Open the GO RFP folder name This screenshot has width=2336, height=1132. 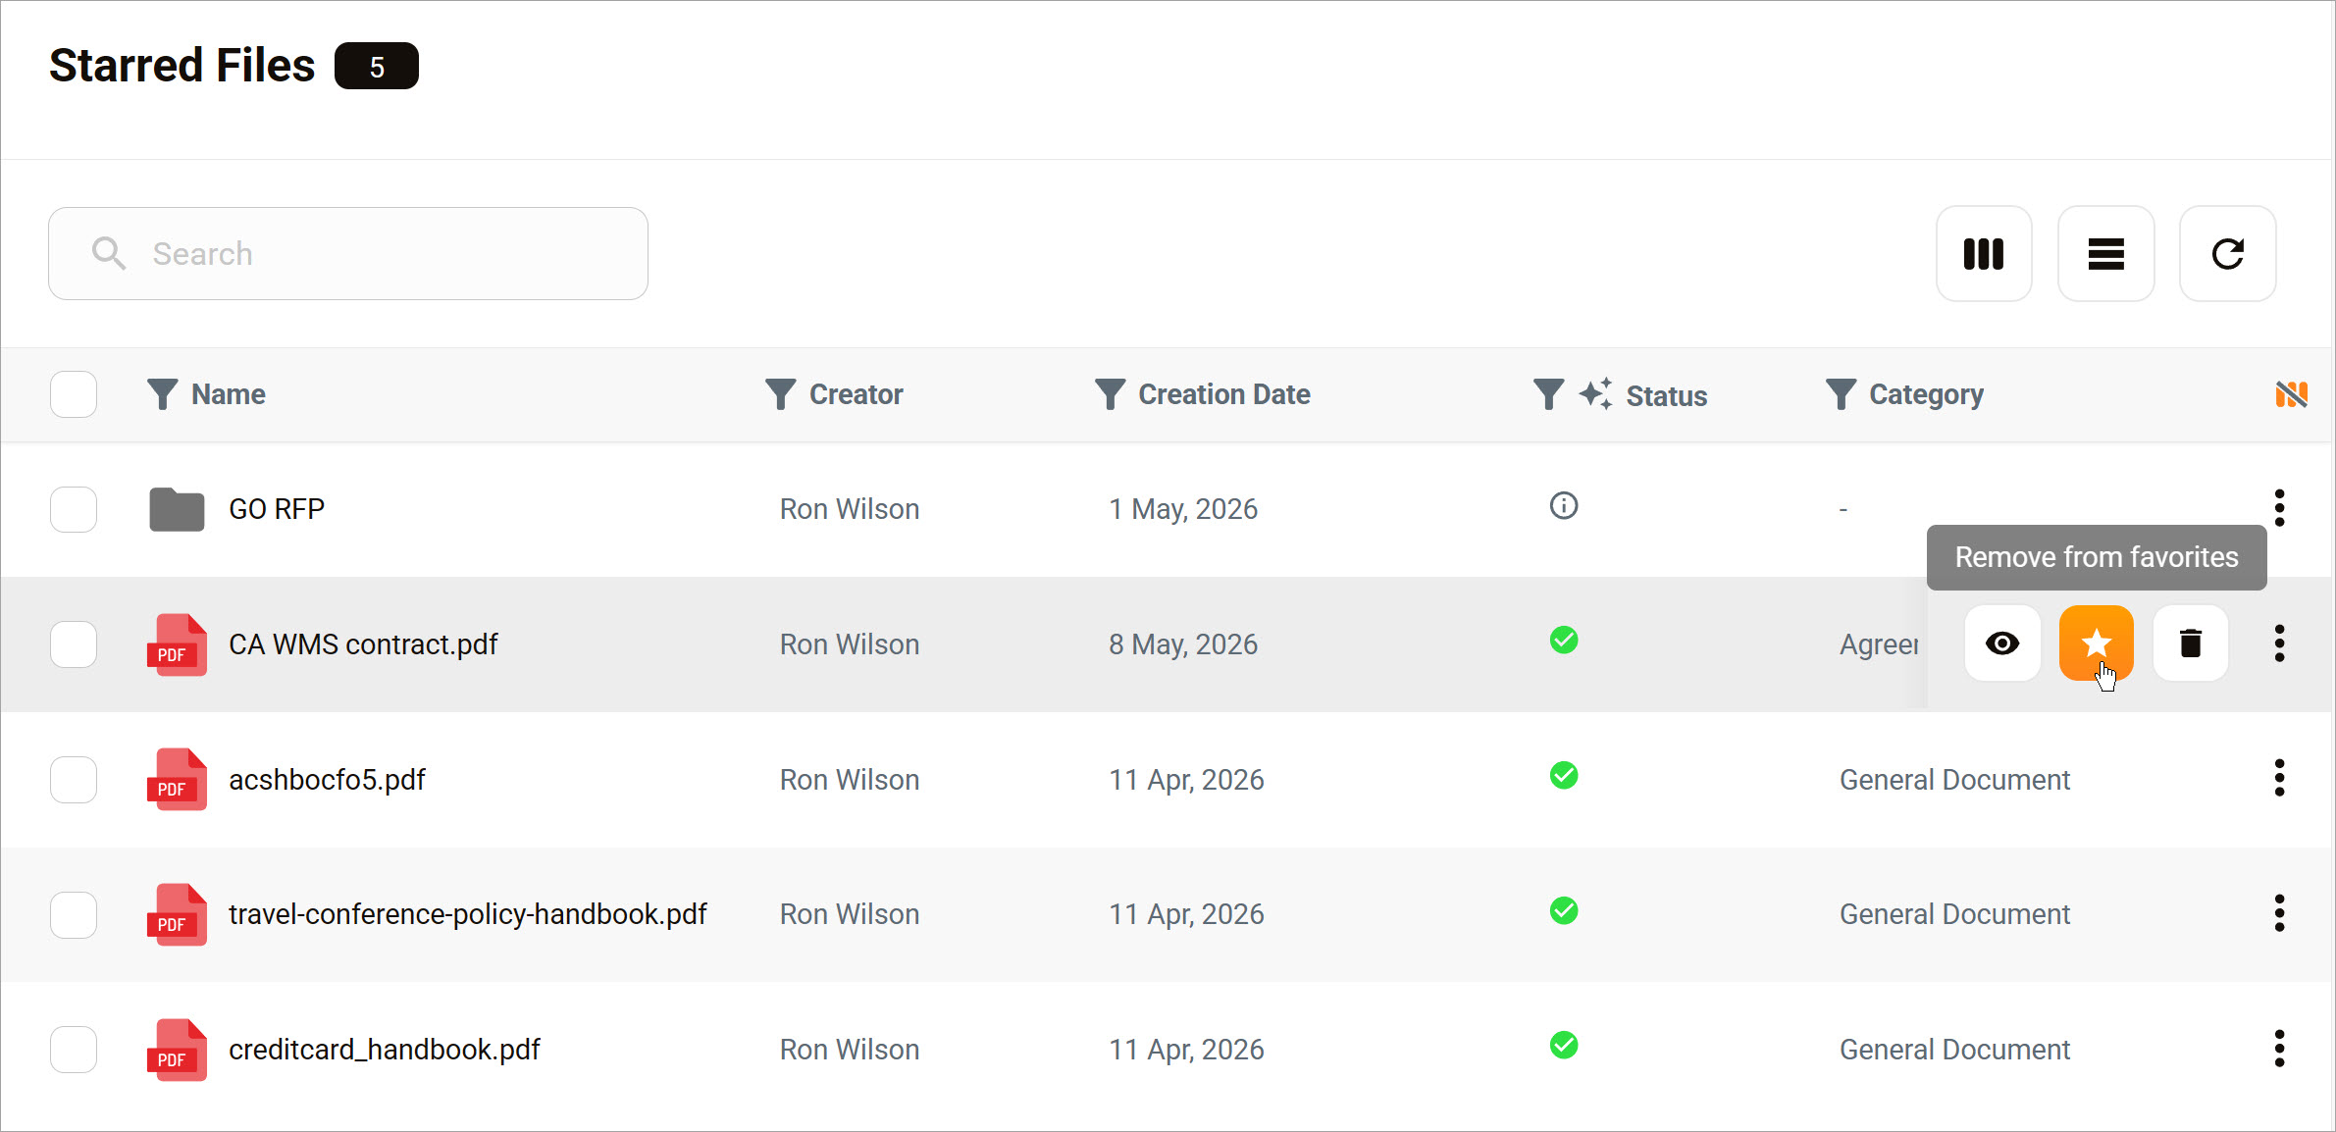[x=277, y=509]
